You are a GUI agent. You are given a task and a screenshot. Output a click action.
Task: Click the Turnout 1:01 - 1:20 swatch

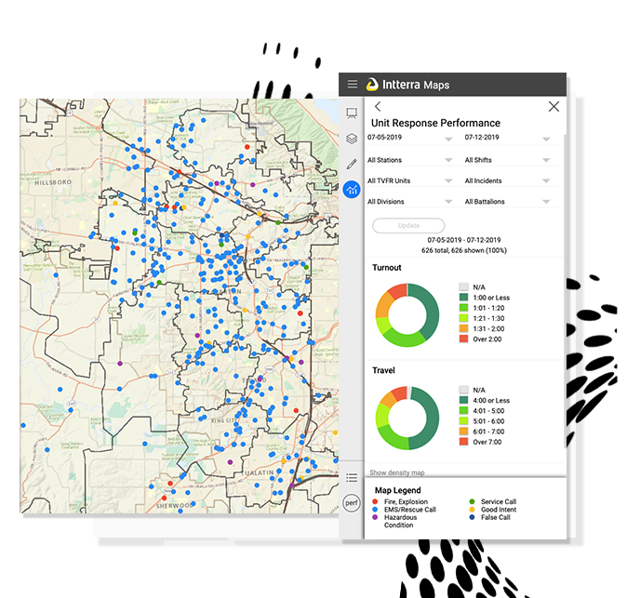point(463,308)
